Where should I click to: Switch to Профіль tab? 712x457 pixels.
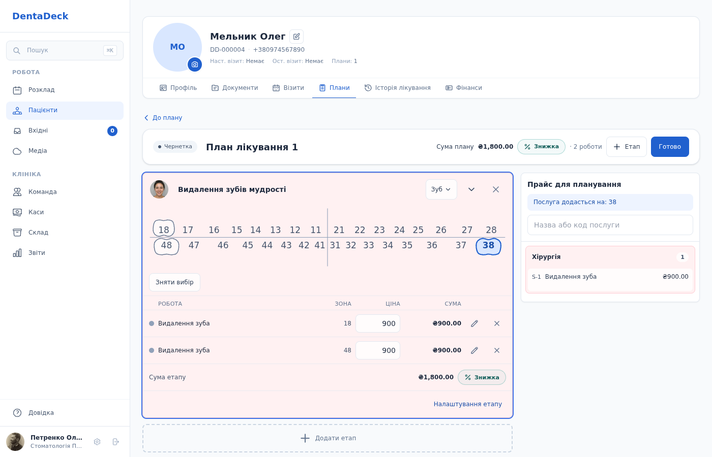[179, 88]
